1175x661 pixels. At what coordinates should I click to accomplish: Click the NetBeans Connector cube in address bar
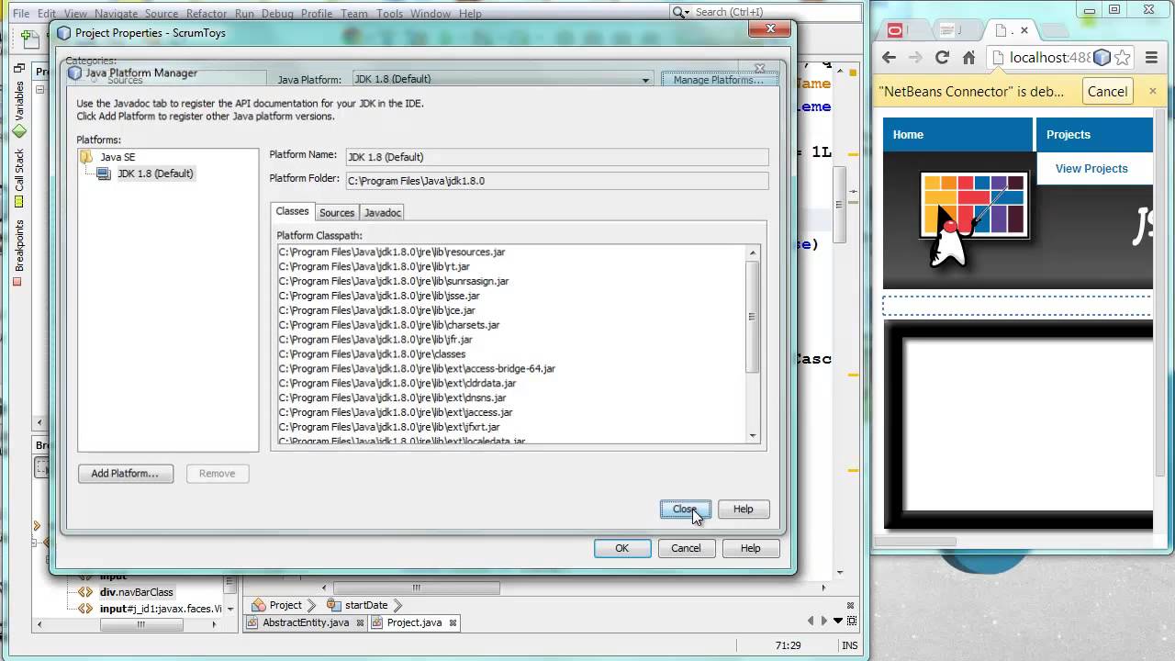tap(1102, 57)
